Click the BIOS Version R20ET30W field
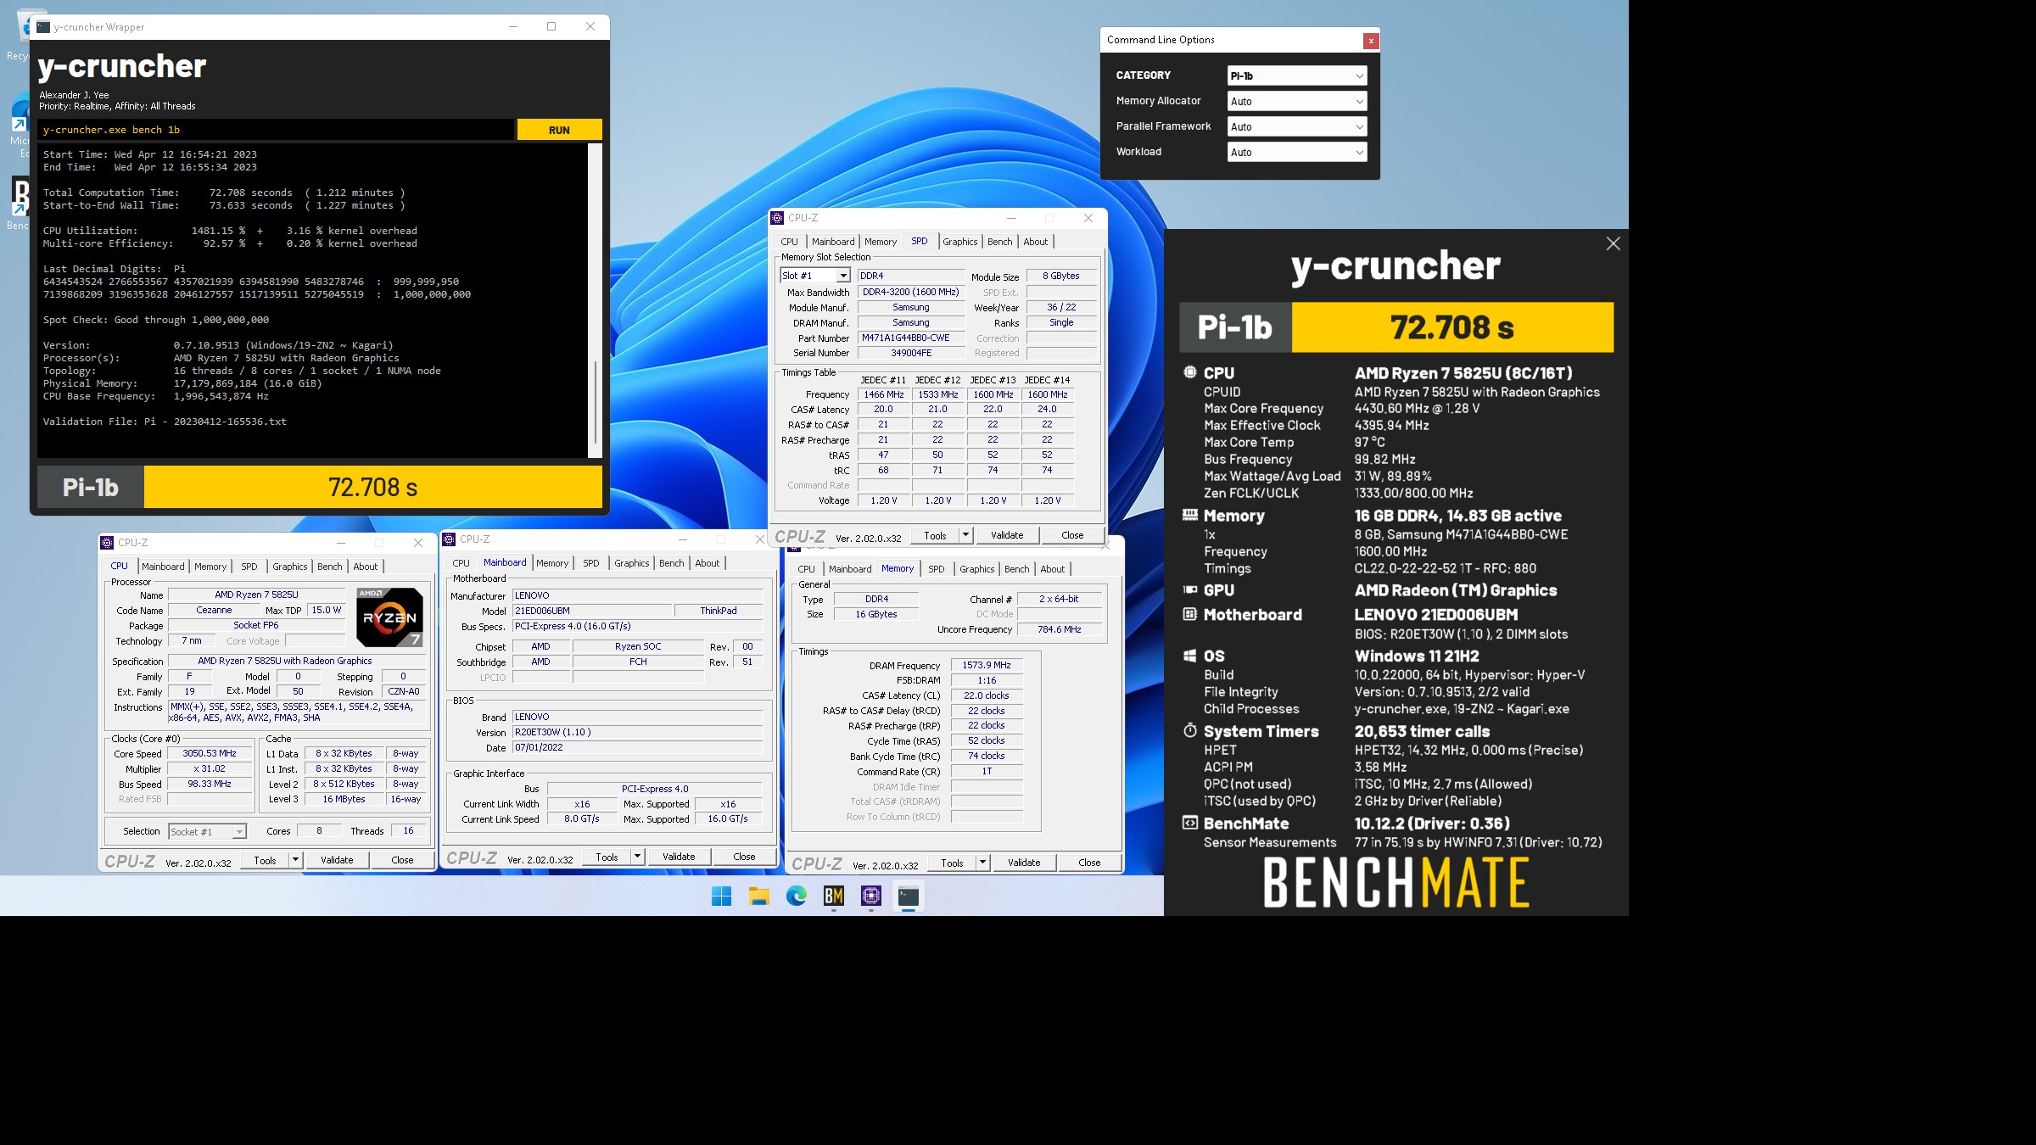 637,732
